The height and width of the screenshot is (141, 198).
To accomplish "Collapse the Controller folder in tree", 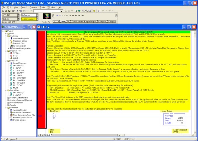I will pyautogui.click(x=6, y=36).
